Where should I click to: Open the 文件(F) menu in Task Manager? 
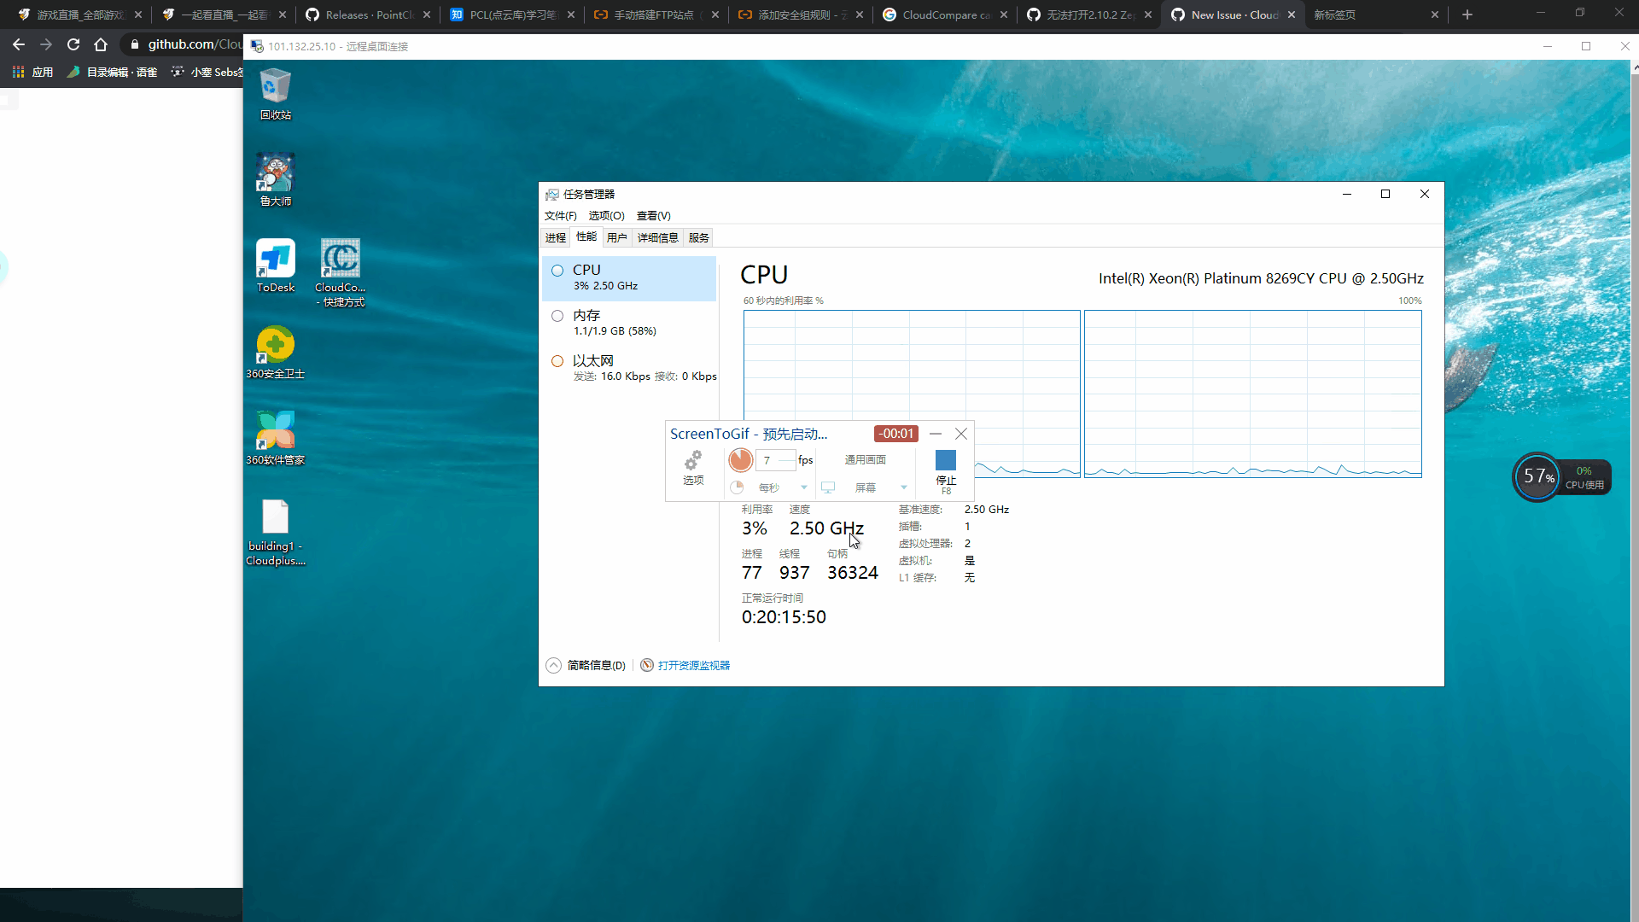pos(561,216)
